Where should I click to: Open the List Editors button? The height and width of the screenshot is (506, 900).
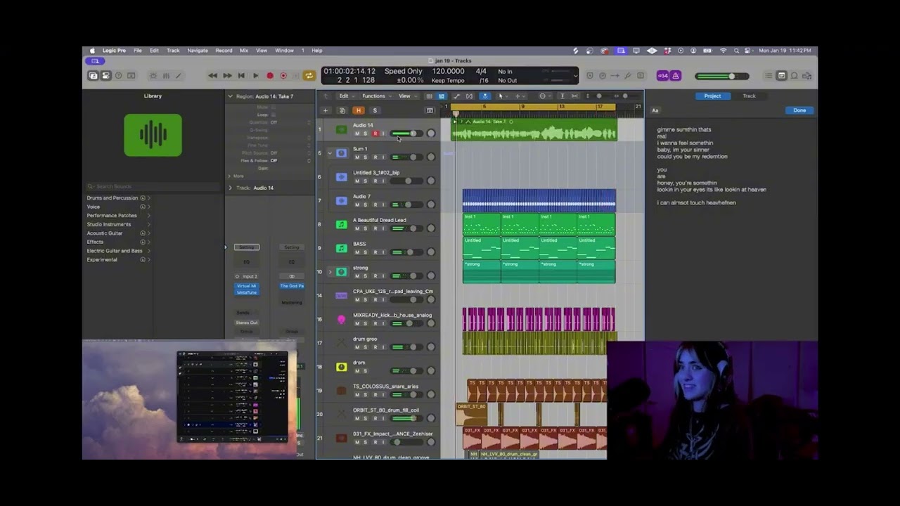pyautogui.click(x=769, y=76)
